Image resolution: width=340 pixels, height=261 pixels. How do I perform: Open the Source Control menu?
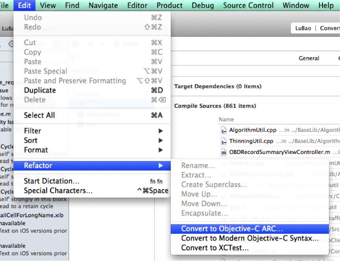(x=248, y=5)
